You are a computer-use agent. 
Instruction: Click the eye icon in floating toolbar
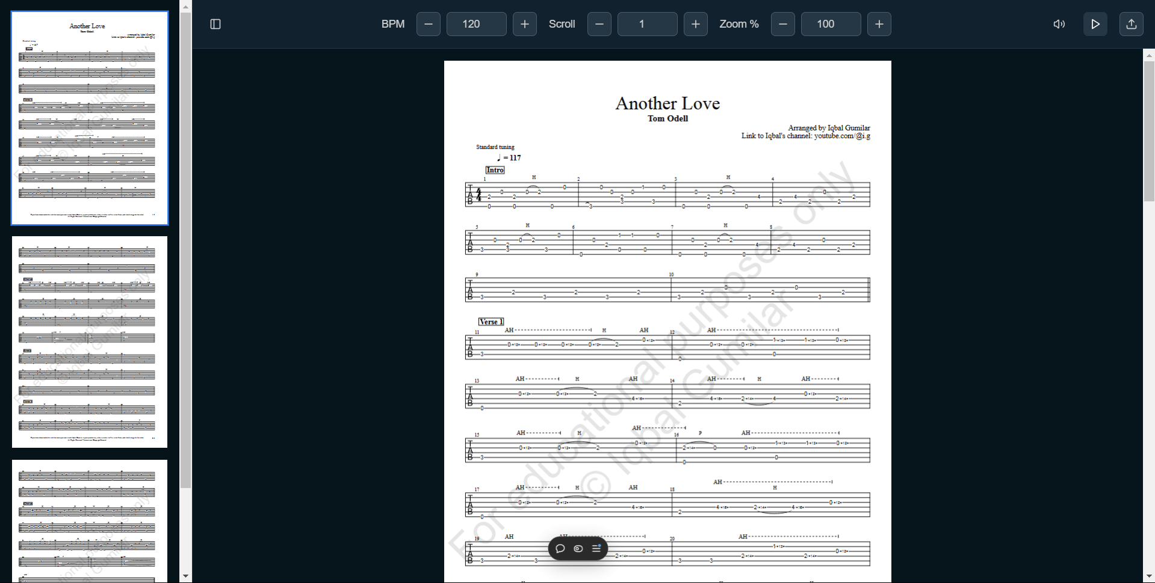point(577,548)
